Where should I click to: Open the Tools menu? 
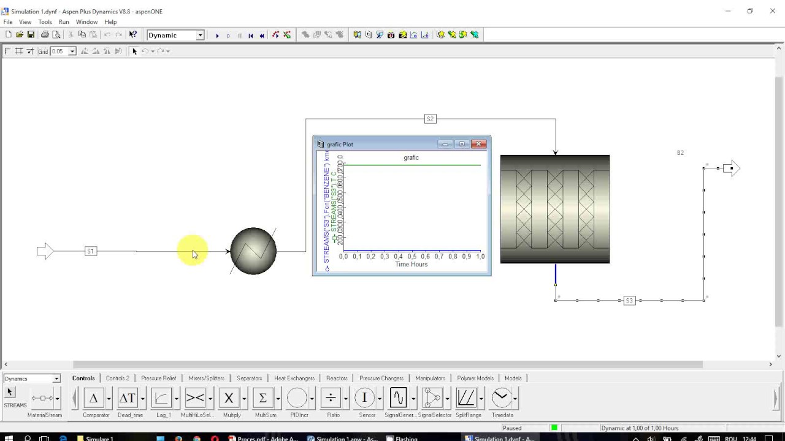click(45, 22)
